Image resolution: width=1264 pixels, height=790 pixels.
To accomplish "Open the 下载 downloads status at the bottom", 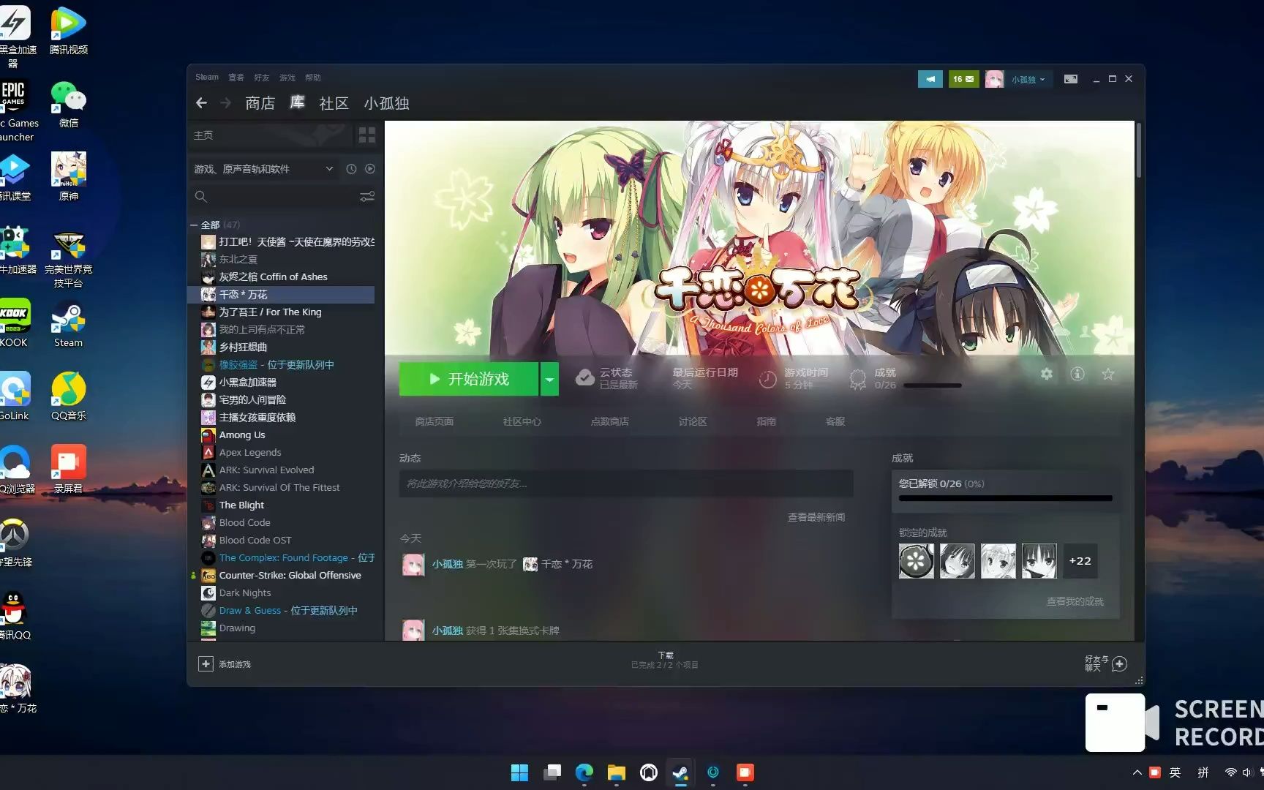I will (x=665, y=660).
